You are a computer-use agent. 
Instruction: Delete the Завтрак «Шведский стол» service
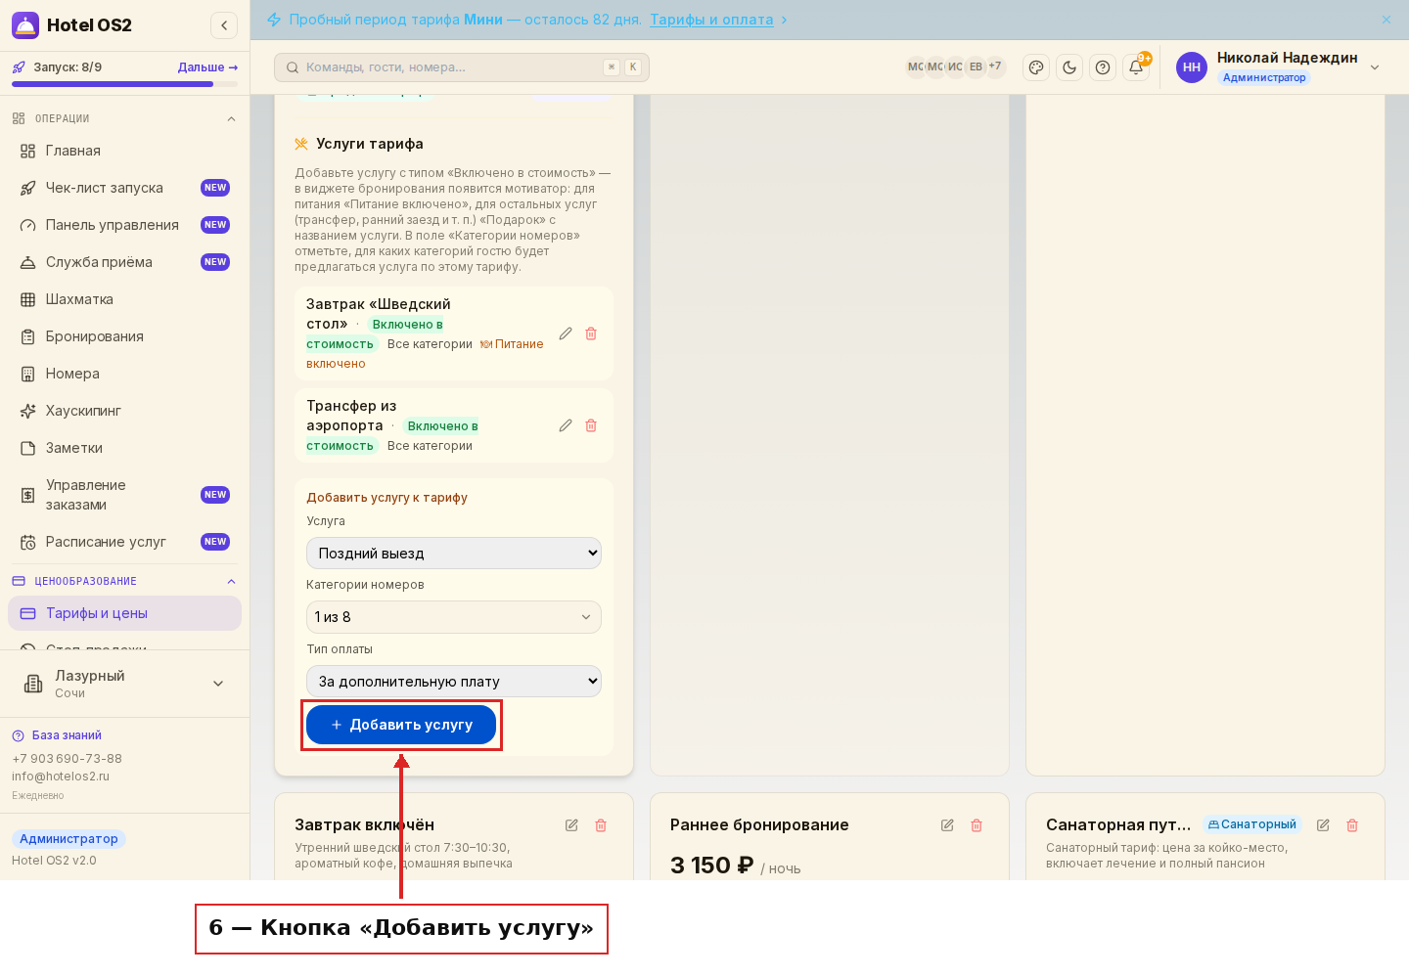pyautogui.click(x=591, y=333)
